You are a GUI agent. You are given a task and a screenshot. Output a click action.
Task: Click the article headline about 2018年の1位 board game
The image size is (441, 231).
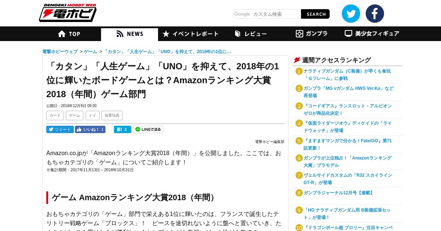[x=162, y=80]
